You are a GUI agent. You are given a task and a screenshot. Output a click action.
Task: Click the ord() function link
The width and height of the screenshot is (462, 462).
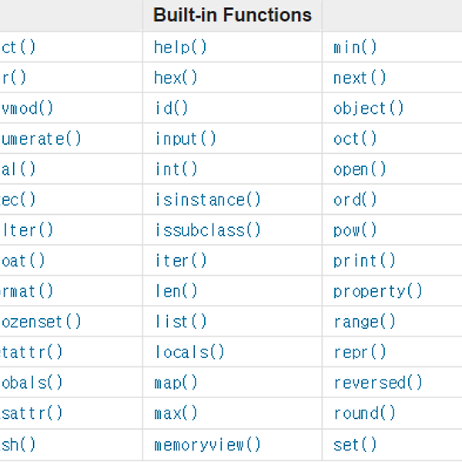(355, 200)
